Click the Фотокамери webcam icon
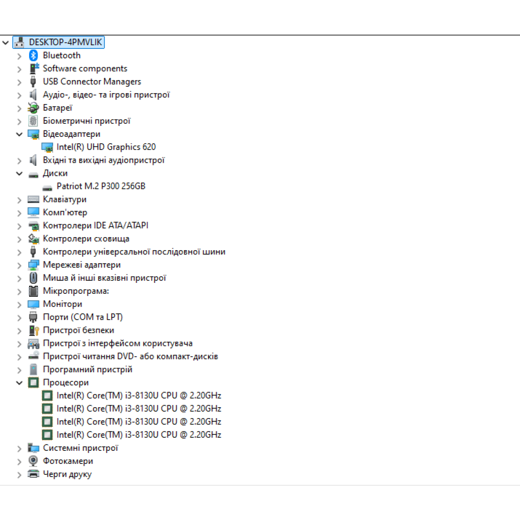Screen dimensions: 520x520 pos(33,461)
